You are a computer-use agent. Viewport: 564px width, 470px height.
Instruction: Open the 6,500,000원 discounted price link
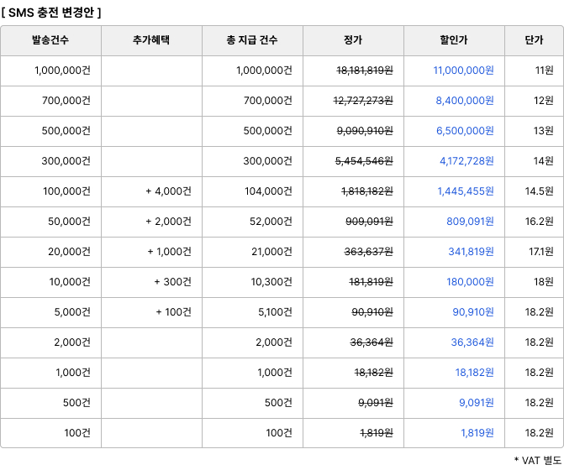click(x=464, y=131)
